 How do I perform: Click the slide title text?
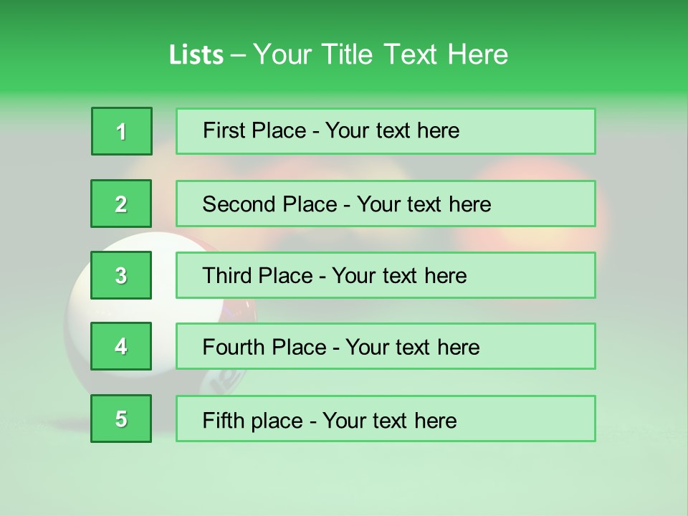(338, 54)
